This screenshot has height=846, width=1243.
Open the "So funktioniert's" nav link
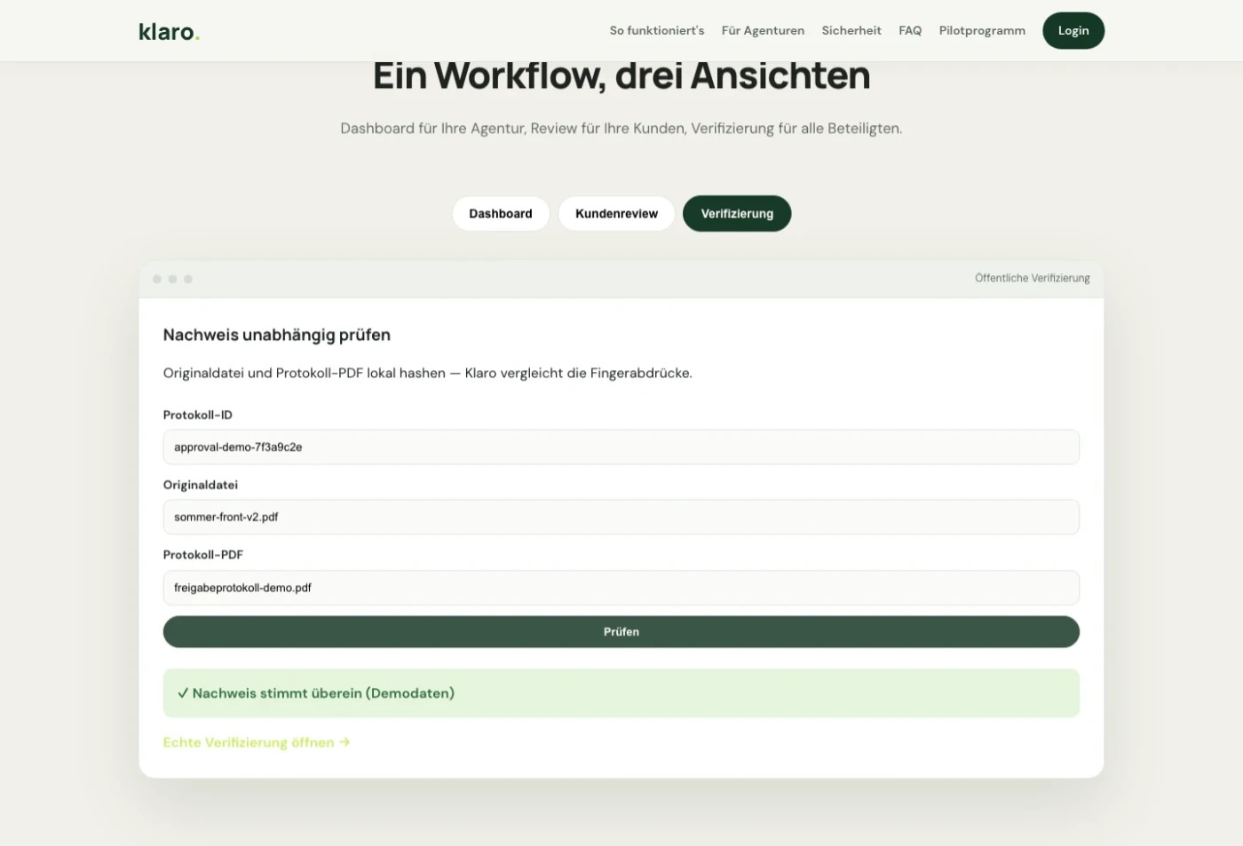click(657, 30)
